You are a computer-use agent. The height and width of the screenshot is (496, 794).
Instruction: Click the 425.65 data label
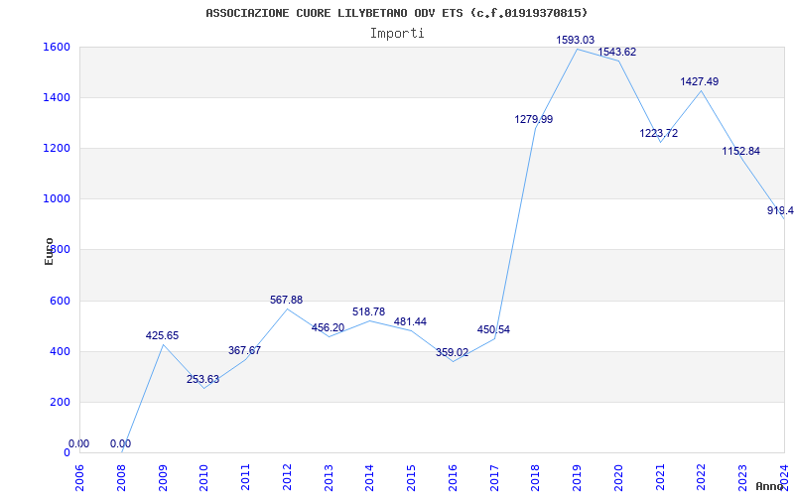[162, 335]
